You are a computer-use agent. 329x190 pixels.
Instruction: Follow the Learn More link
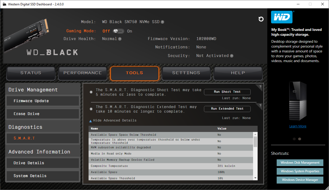pos(298,126)
